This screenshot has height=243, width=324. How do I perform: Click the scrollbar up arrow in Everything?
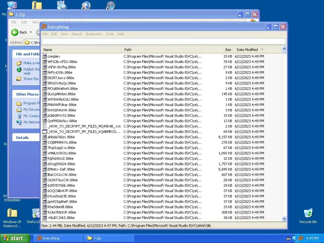284,49
